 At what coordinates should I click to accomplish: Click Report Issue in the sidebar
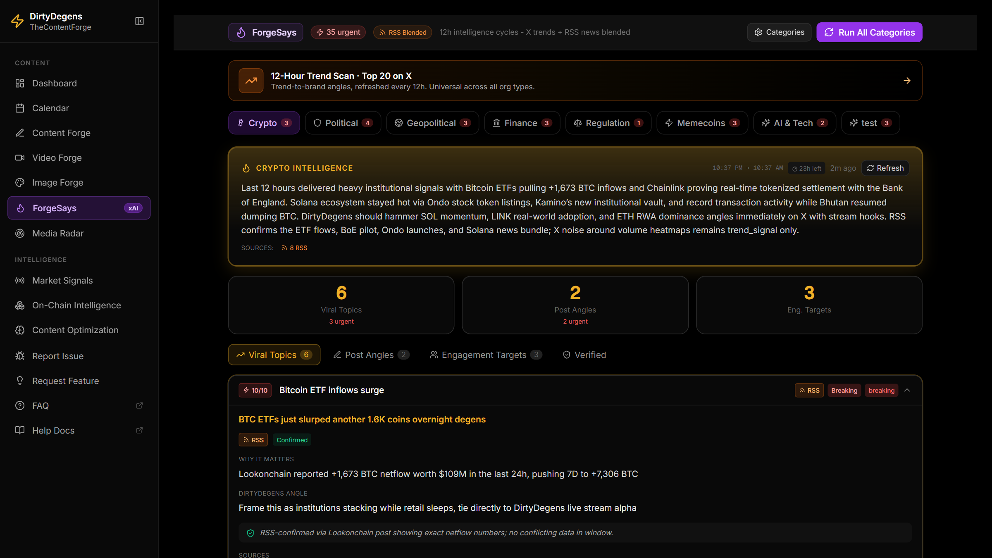(x=79, y=356)
